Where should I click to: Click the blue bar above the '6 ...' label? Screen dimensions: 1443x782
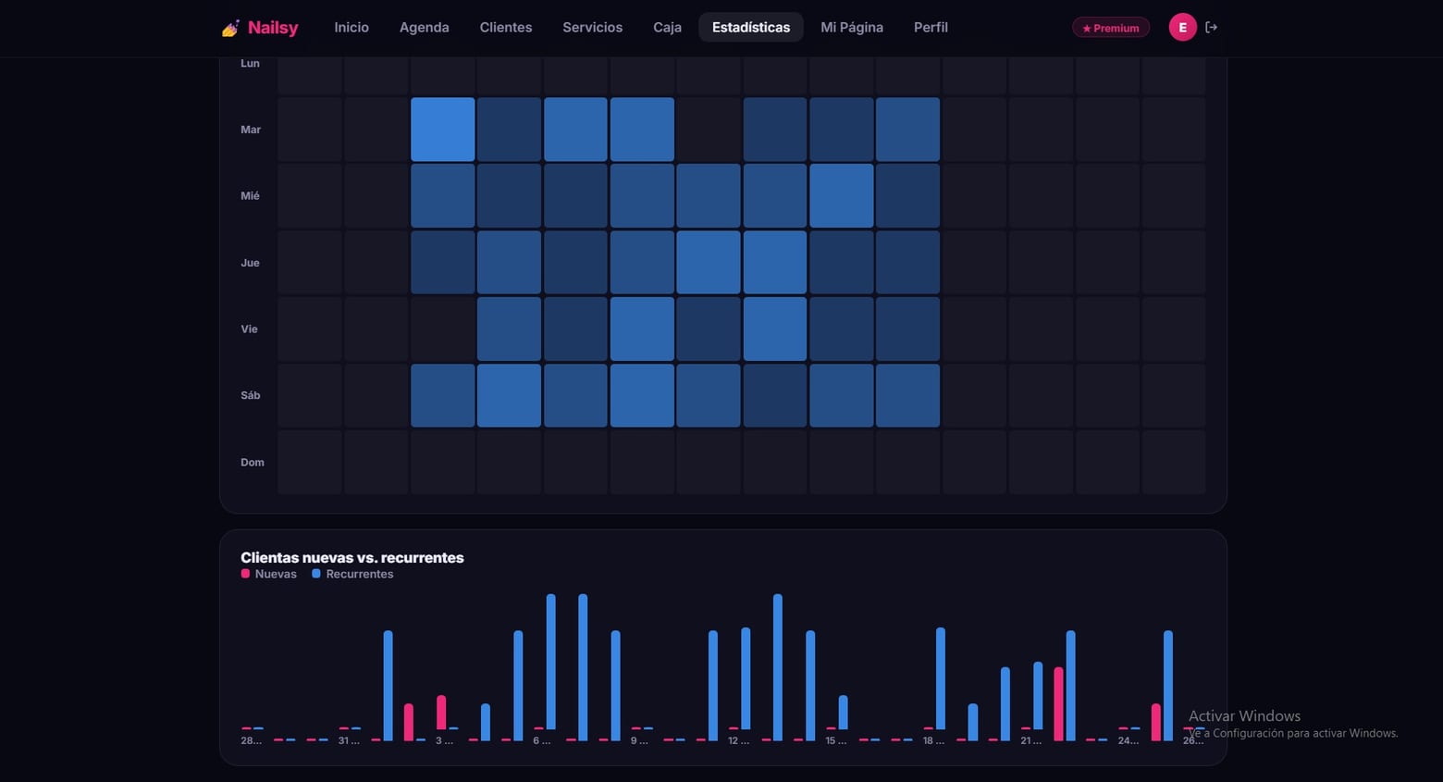(x=551, y=662)
